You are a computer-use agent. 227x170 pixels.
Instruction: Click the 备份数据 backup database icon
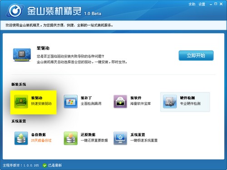click(x=21, y=138)
